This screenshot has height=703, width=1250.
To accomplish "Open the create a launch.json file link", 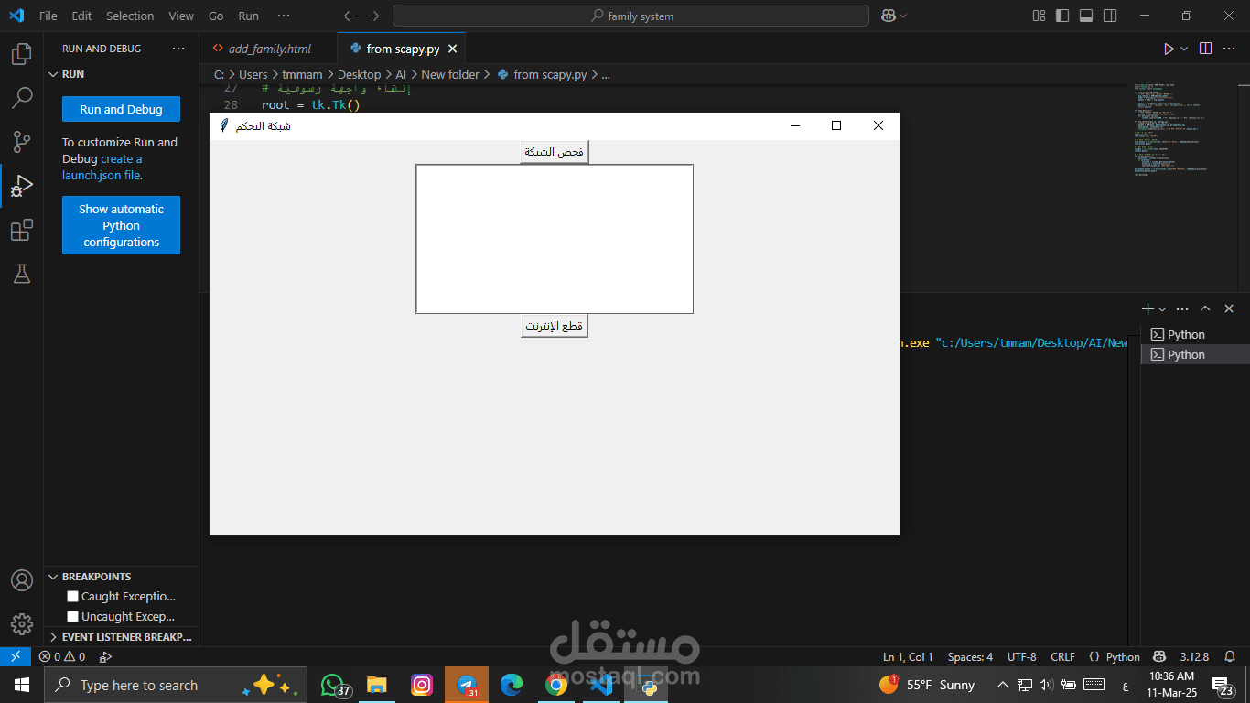I will [102, 167].
